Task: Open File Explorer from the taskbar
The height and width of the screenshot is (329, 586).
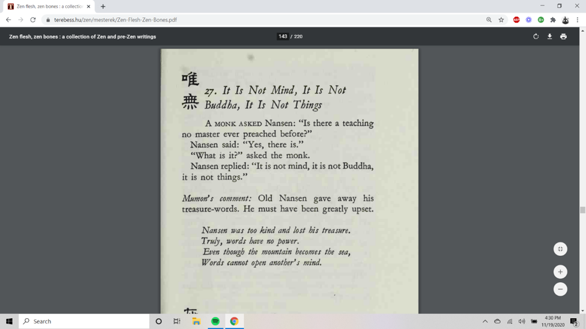Action: tap(196, 321)
